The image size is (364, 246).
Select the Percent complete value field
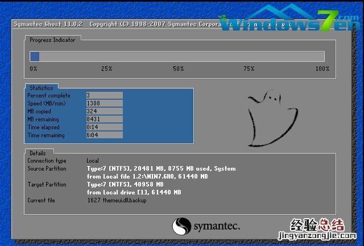[x=104, y=95]
